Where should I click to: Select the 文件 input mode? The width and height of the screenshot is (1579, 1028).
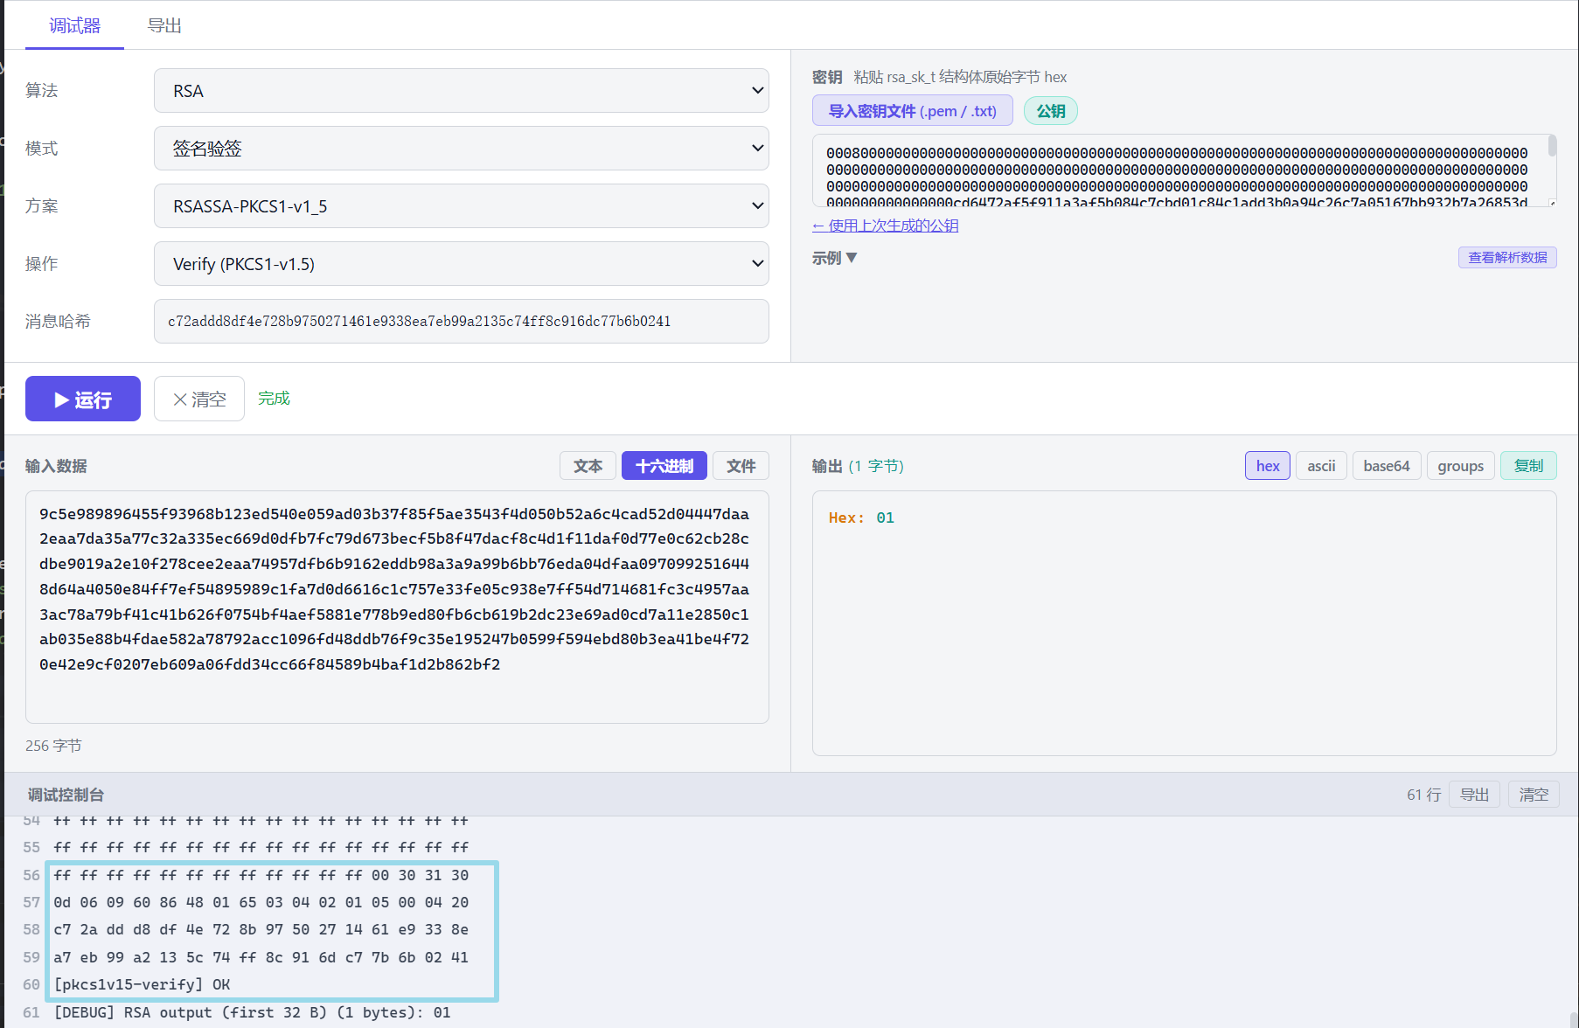click(x=741, y=466)
